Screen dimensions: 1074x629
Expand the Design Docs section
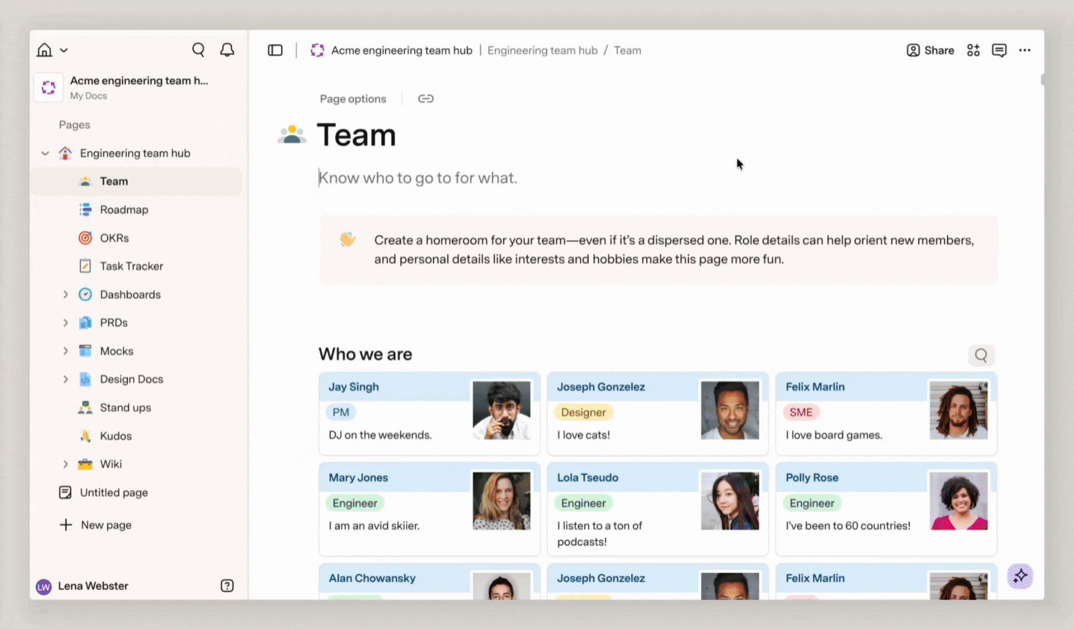[x=65, y=379]
